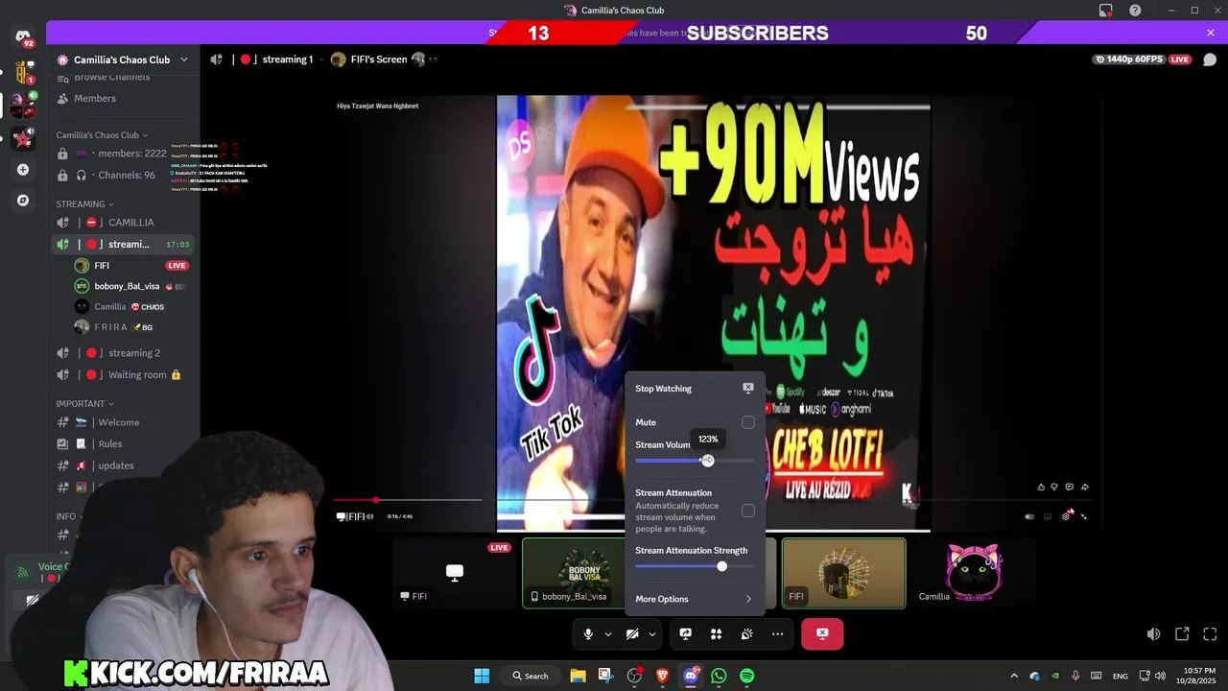The image size is (1228, 691).
Task: Click the ENG language indicator
Action: pos(1120,676)
